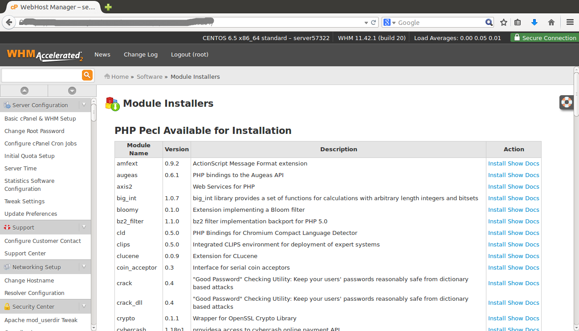Click the lifebuoy help icon
The width and height of the screenshot is (579, 331).
567,102
